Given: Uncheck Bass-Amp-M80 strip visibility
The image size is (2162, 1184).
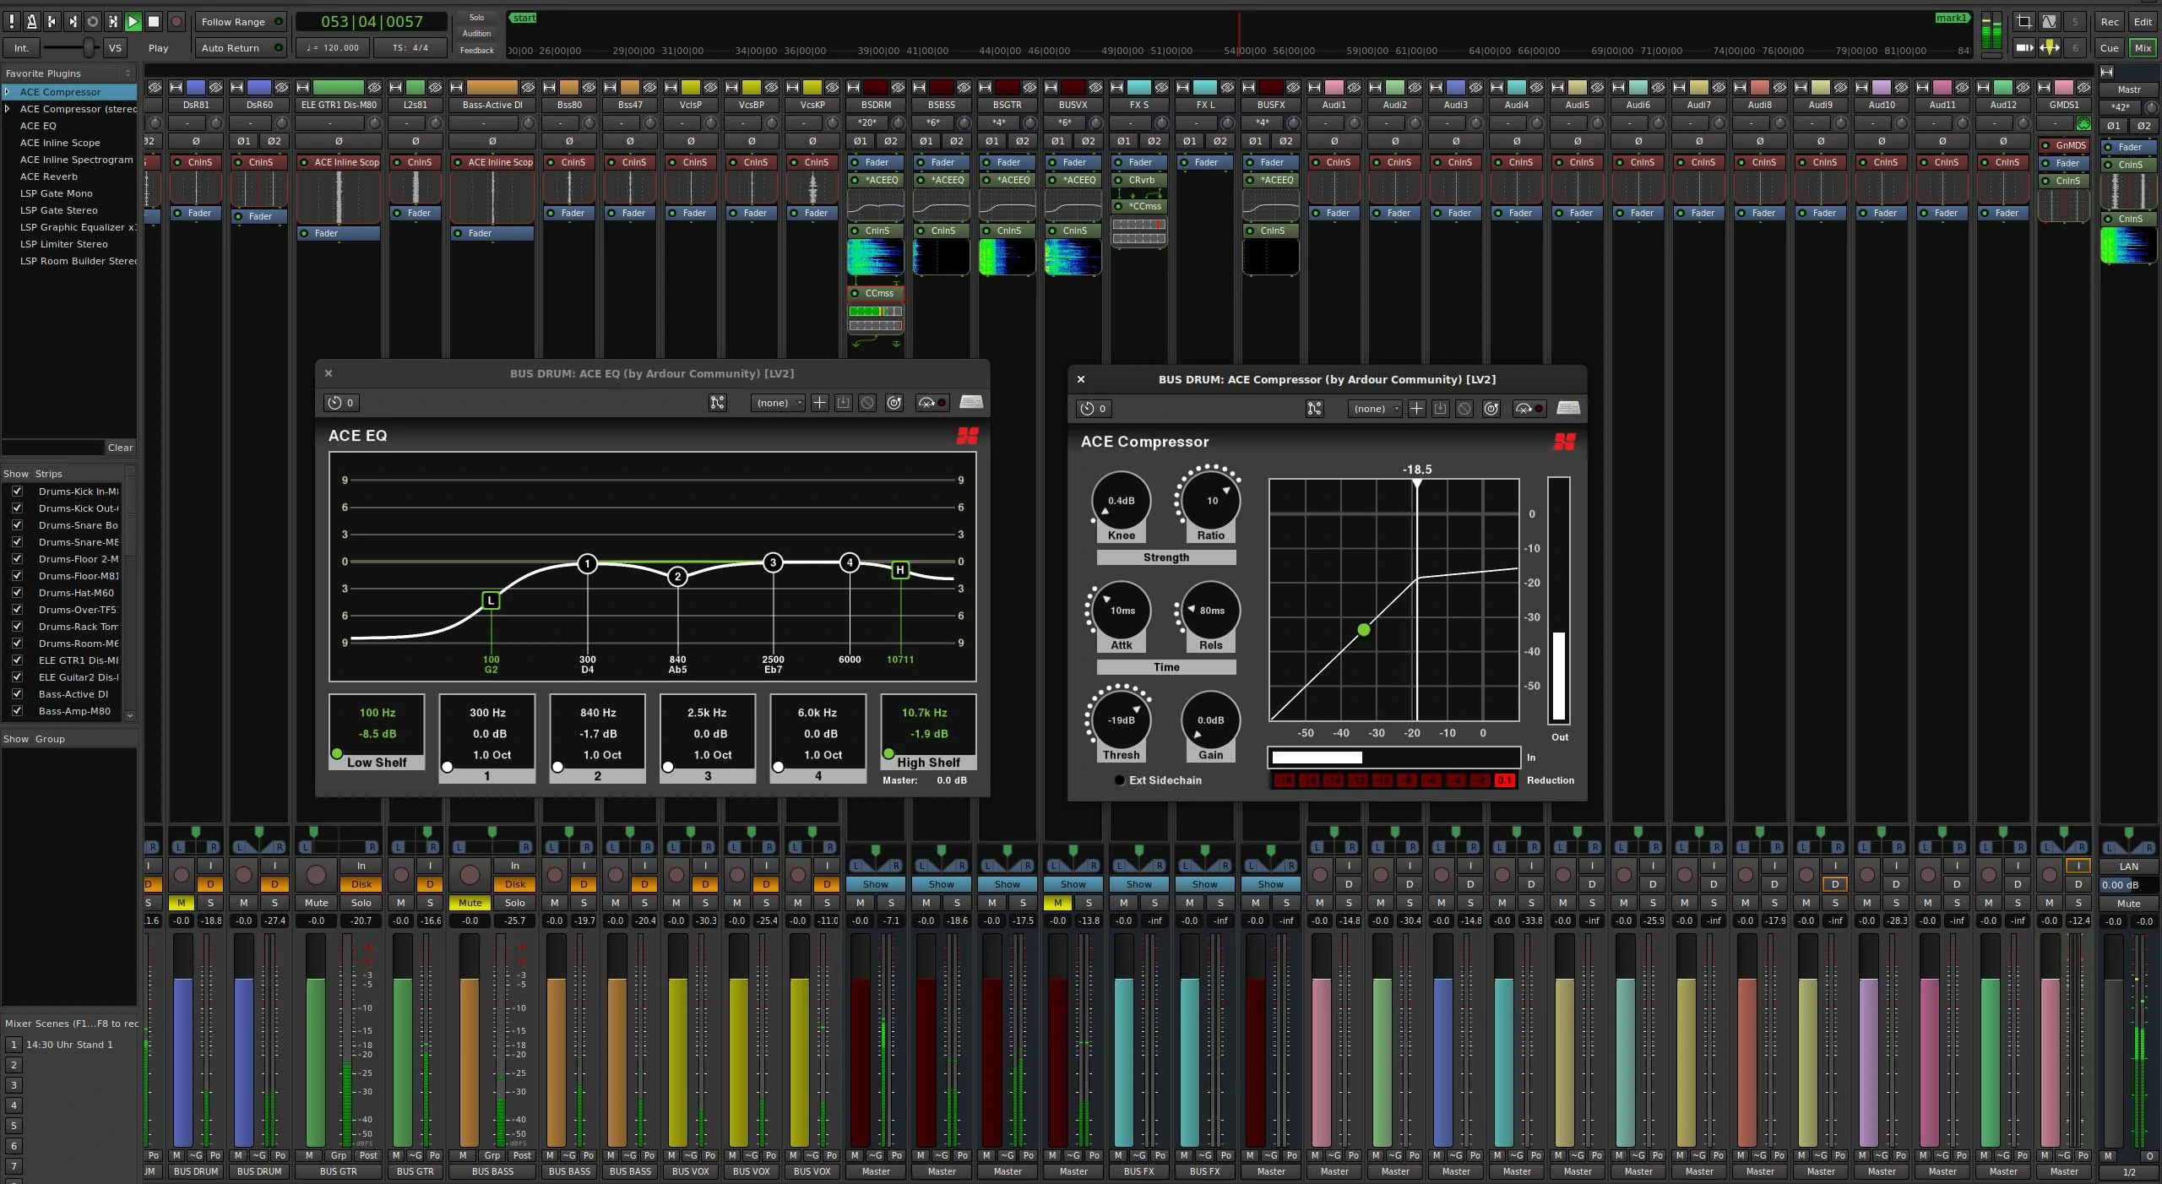Looking at the screenshot, I should point(17,710).
